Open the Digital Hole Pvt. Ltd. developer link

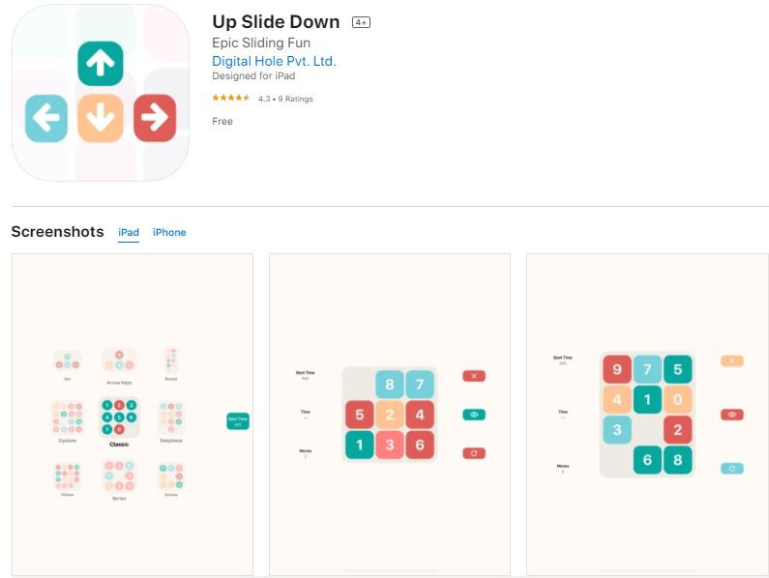point(274,61)
